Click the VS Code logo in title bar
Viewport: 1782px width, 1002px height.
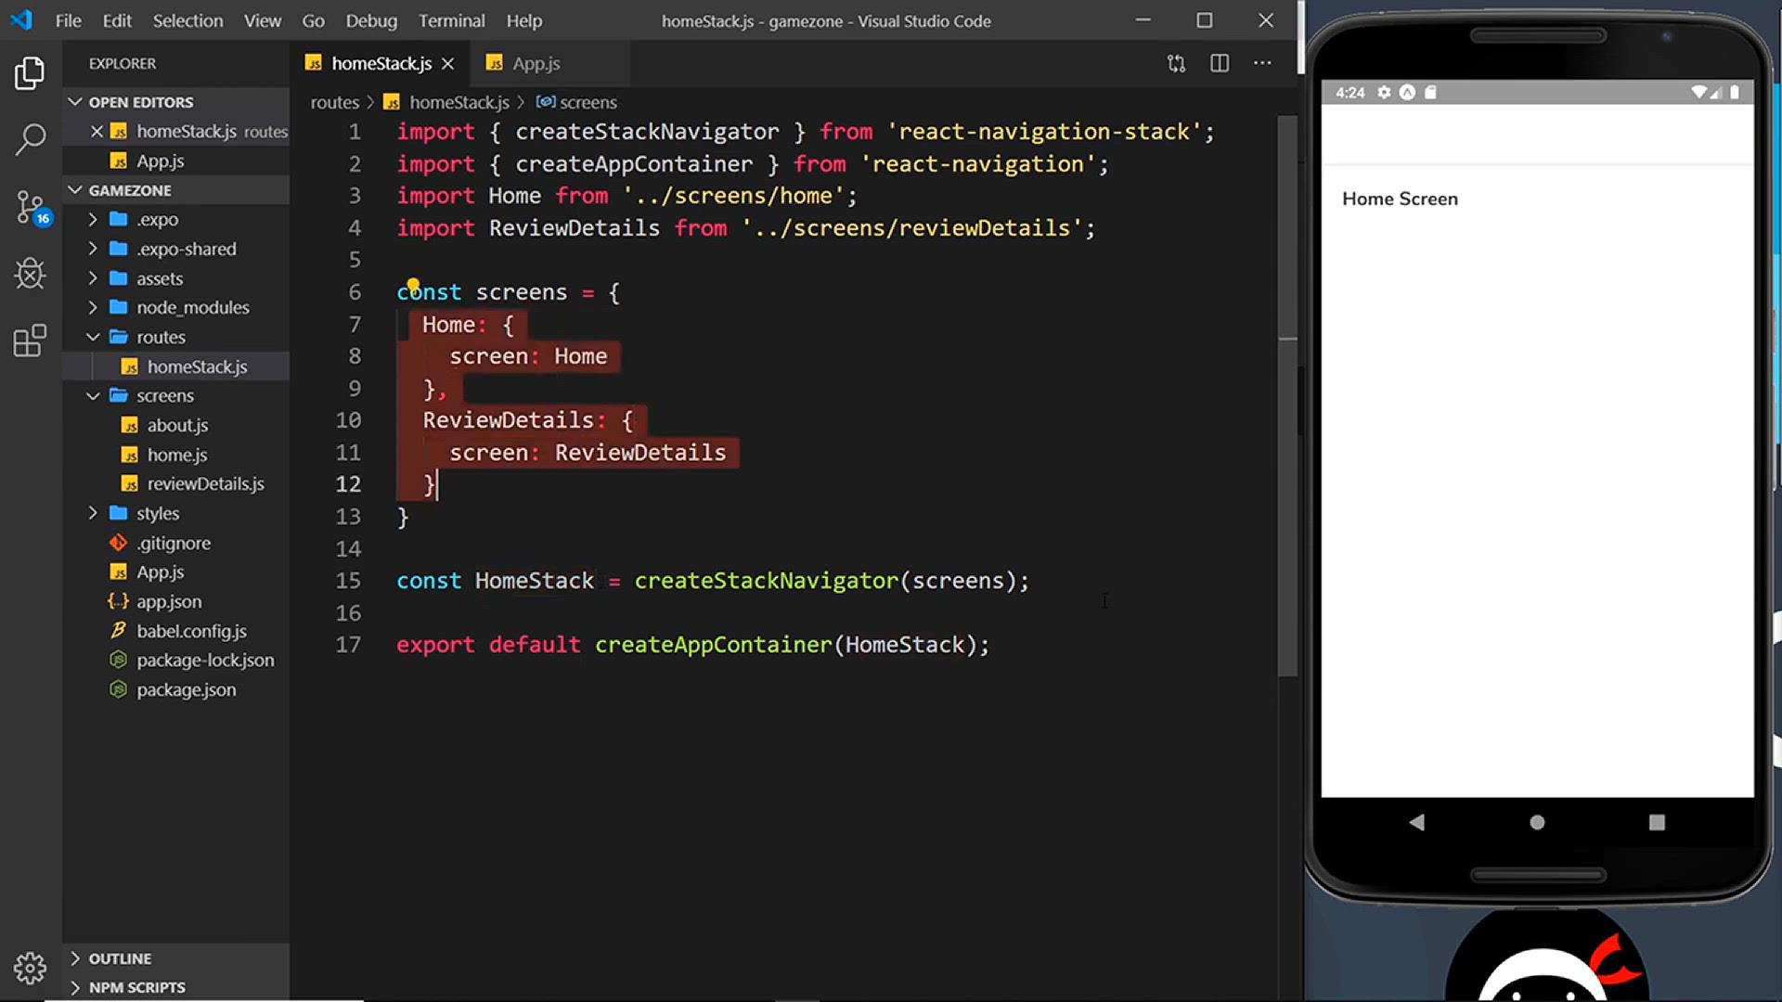click(20, 20)
